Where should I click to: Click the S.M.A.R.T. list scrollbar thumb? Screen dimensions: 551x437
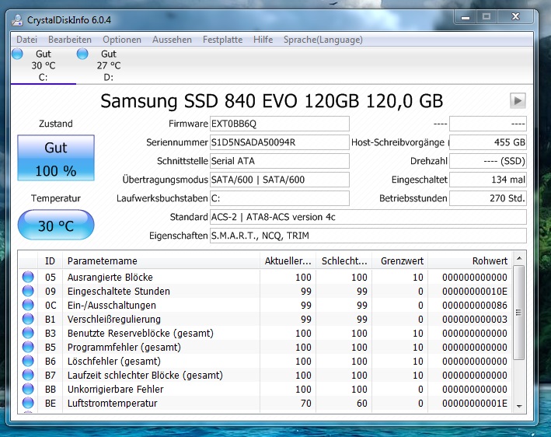click(x=519, y=313)
